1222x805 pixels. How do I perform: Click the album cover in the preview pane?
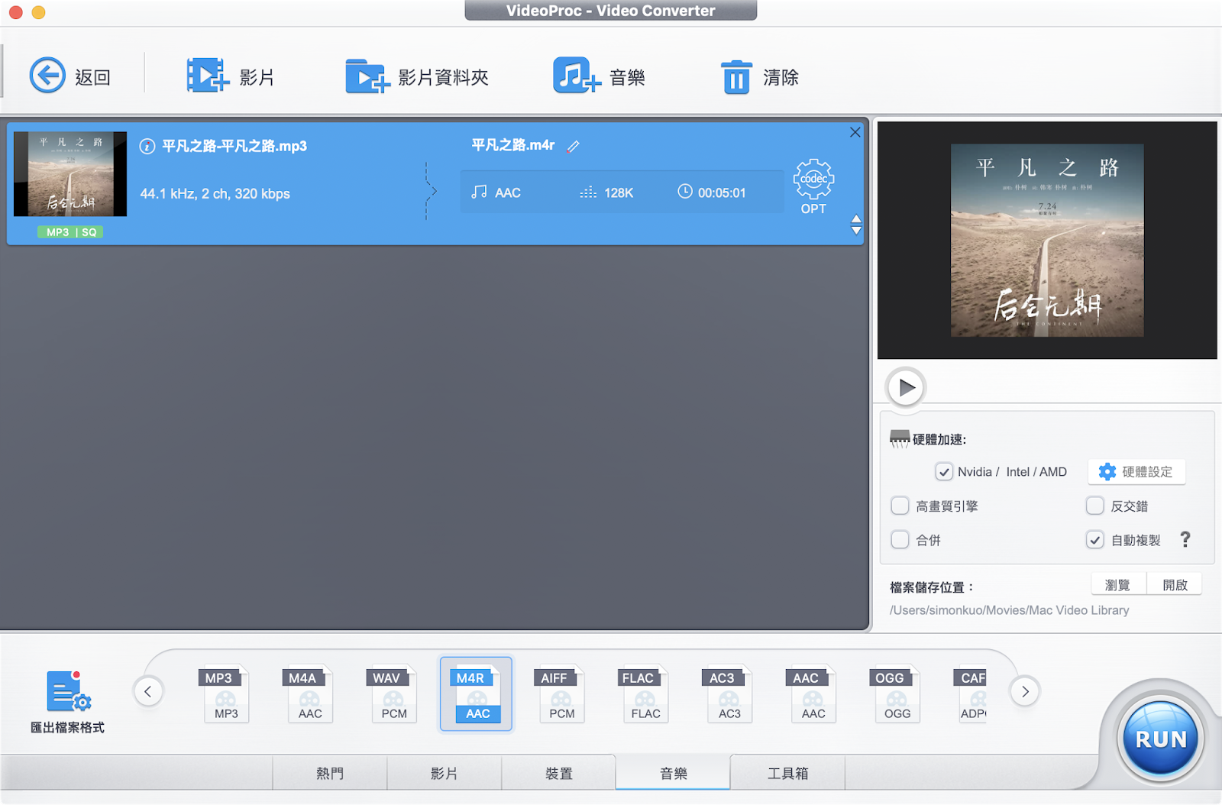(1047, 241)
